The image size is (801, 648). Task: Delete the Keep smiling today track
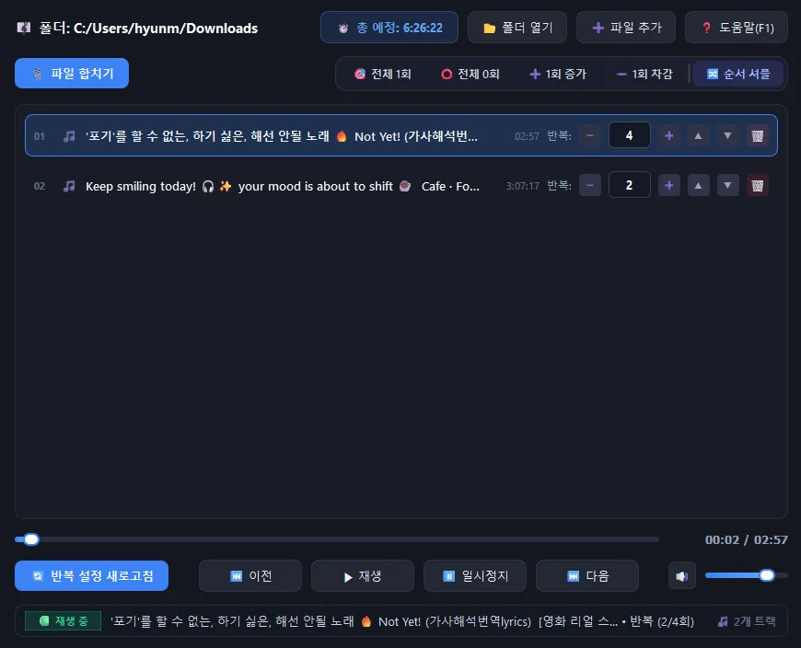tap(758, 185)
